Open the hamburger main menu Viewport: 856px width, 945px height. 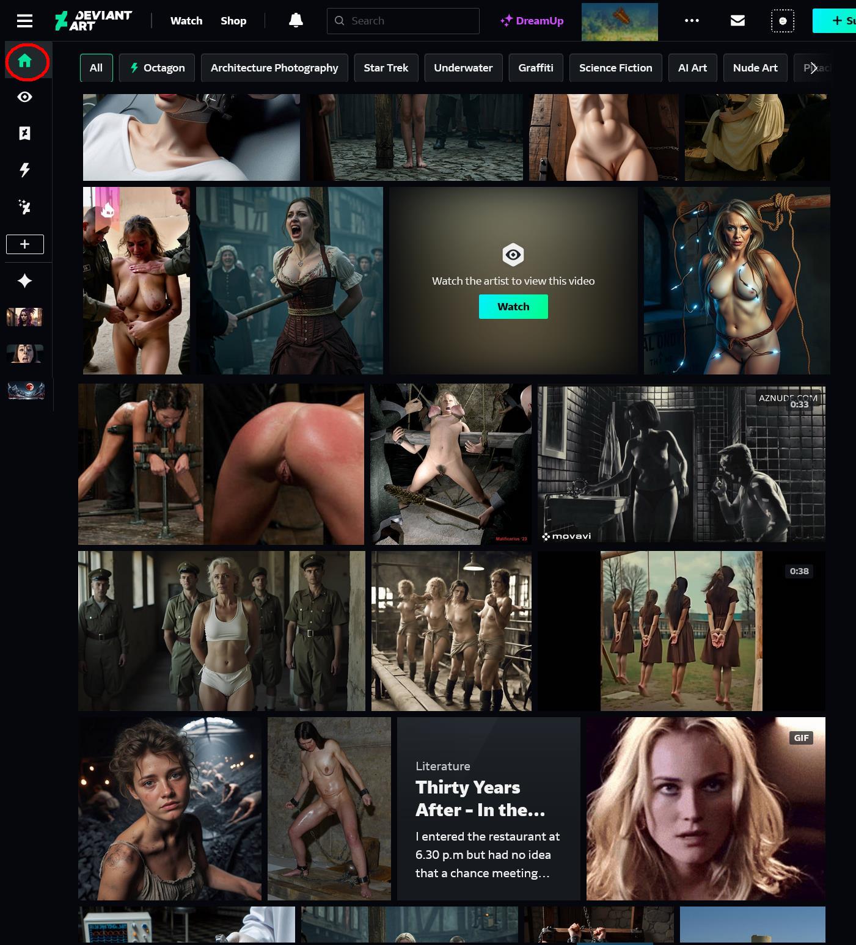(x=24, y=21)
